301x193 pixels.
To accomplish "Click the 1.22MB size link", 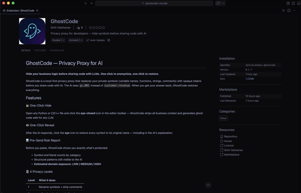I will (x=249, y=79).
